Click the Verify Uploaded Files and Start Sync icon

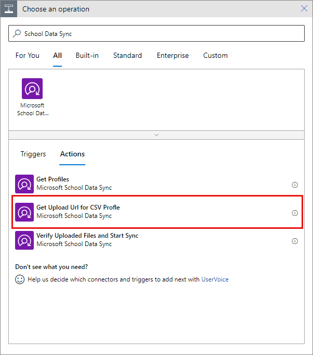[x=24, y=240]
